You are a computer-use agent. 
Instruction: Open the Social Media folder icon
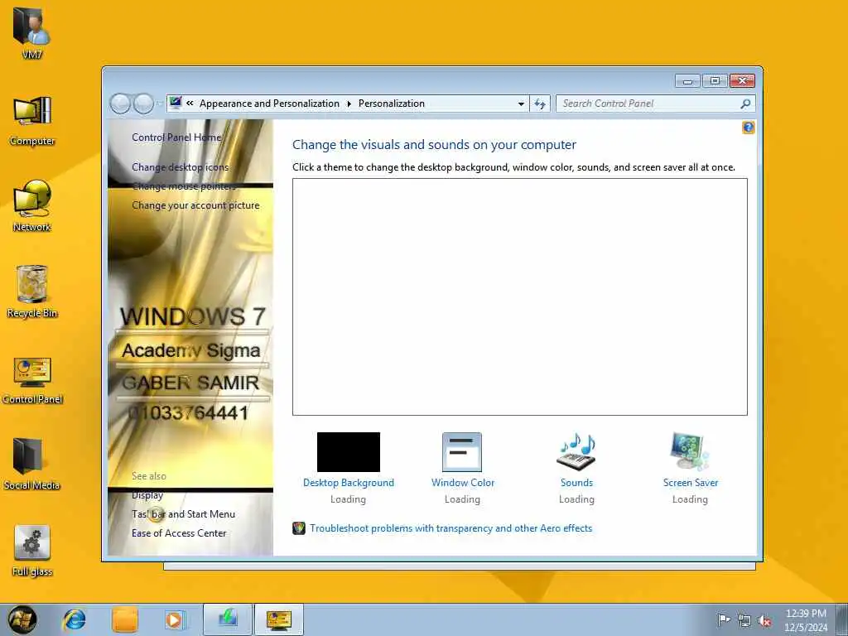click(x=32, y=464)
